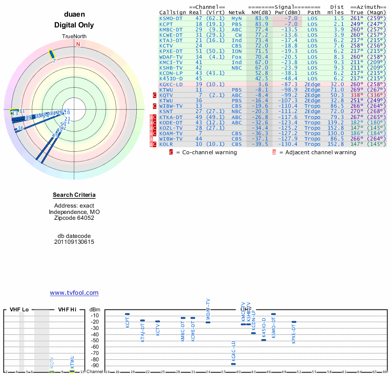Click the db datecode 201109130615 text

click(74, 239)
